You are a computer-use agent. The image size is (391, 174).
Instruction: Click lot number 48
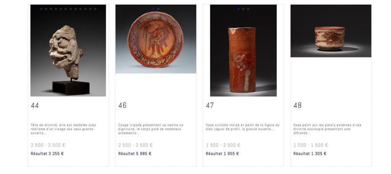tap(297, 105)
